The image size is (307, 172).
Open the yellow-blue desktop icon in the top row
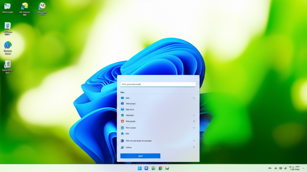(x=25, y=7)
